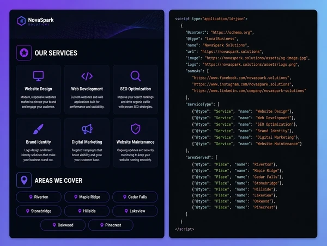Click the paintbrush icon for Brand Identity
This screenshot has width=327, height=246.
click(38, 129)
